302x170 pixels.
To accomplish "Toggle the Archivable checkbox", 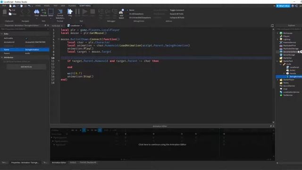I will [x=26, y=38].
